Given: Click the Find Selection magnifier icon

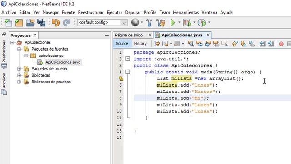Looking at the screenshot, I should [191, 44].
